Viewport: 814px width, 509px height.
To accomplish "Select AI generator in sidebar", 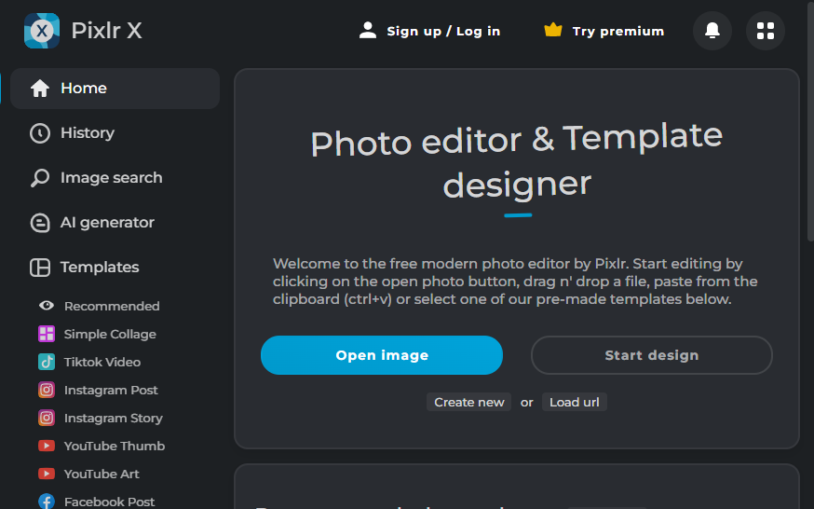I will [107, 223].
